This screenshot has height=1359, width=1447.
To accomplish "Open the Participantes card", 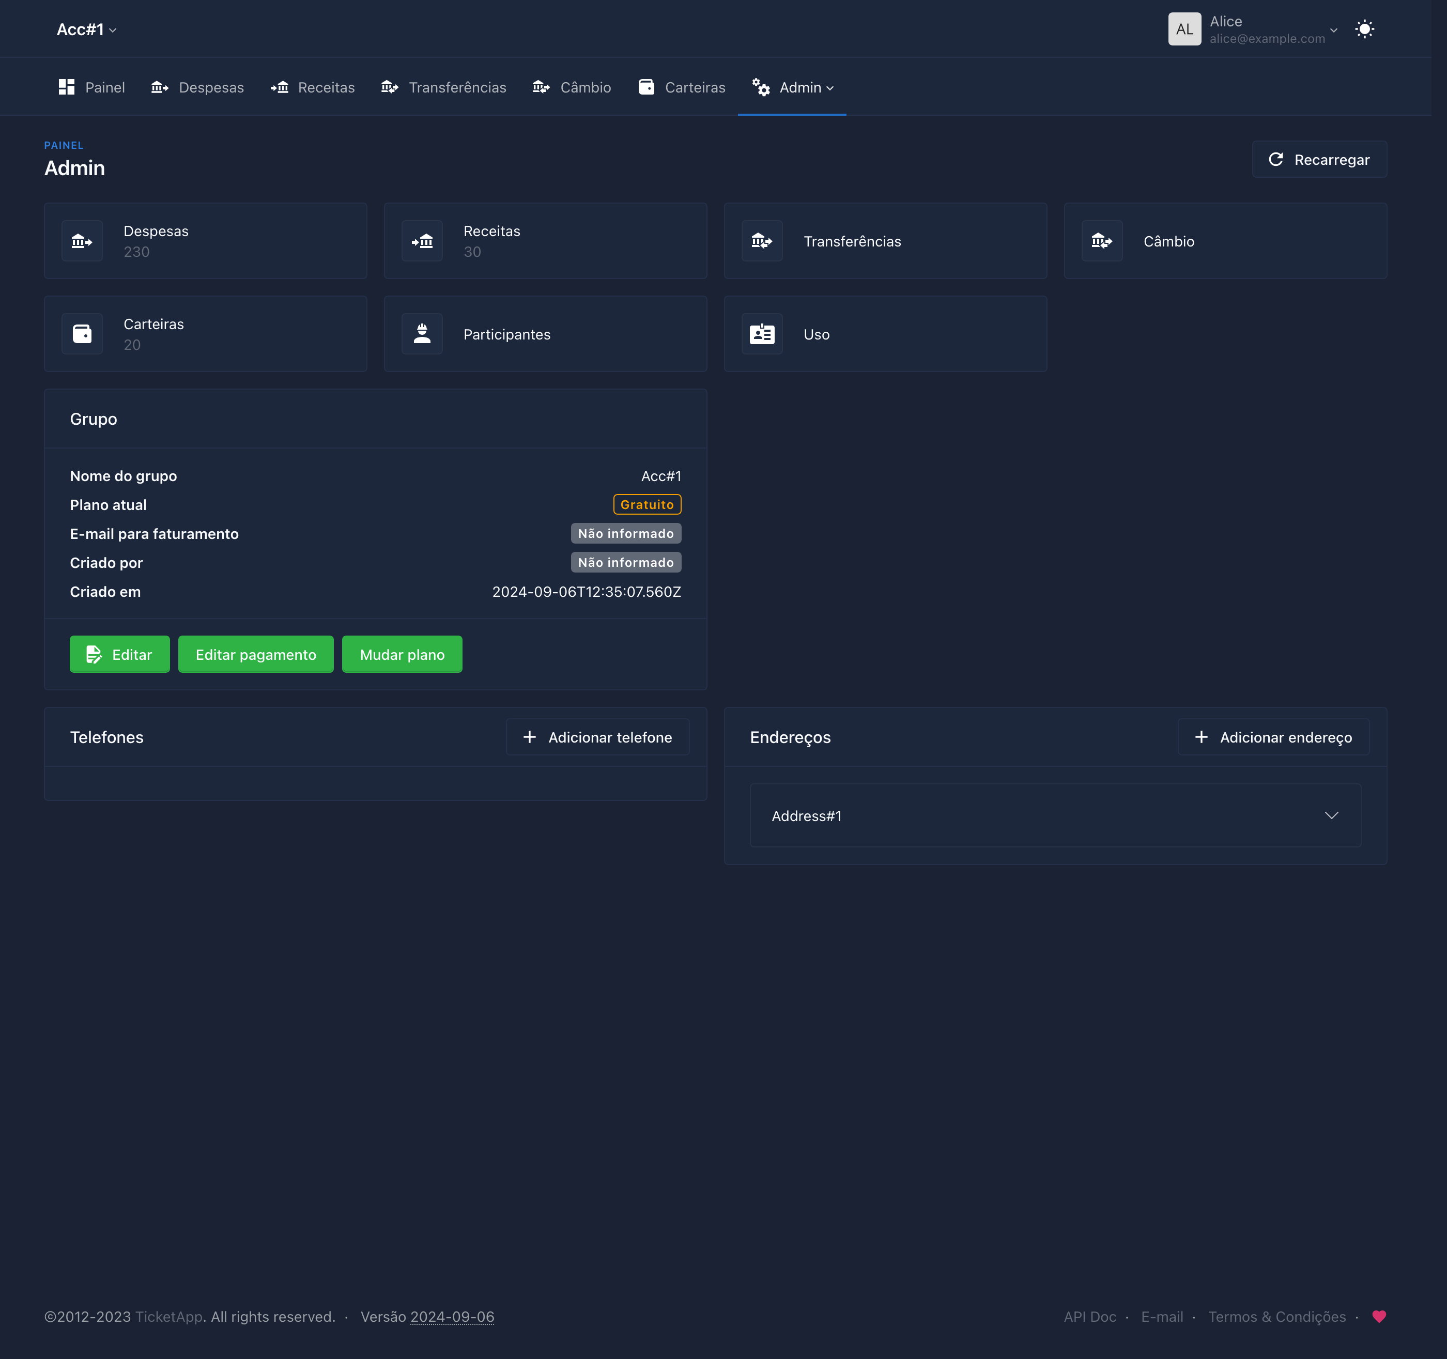I will pos(545,334).
